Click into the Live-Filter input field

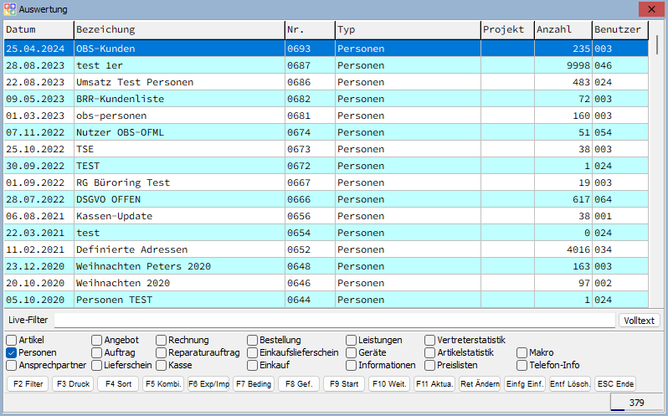coord(335,321)
